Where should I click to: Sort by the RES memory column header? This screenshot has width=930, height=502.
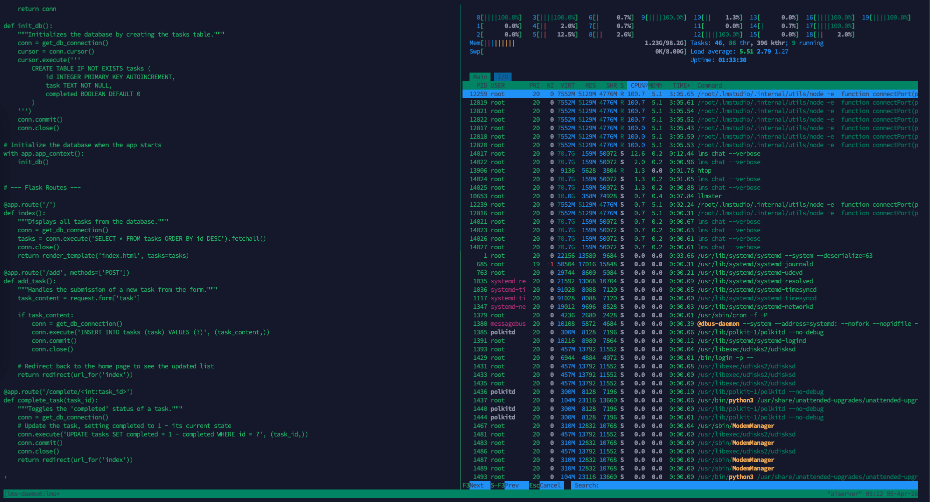click(x=590, y=86)
